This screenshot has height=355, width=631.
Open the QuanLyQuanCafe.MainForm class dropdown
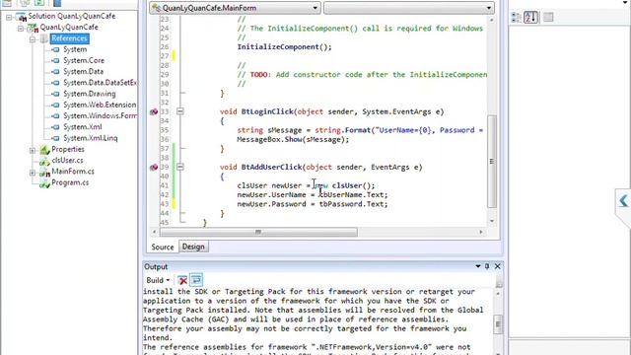[x=235, y=8]
